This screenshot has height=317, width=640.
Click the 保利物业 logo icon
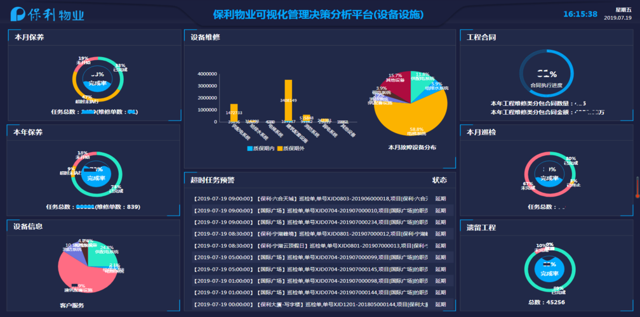click(x=18, y=14)
